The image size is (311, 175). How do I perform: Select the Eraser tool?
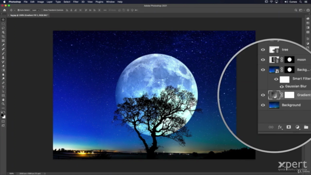3,66
